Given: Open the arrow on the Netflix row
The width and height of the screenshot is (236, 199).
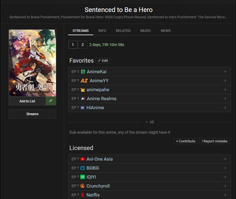Looking at the screenshot, I should tap(225, 195).
